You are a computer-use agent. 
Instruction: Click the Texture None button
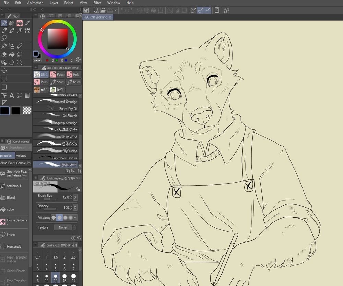click(62, 227)
